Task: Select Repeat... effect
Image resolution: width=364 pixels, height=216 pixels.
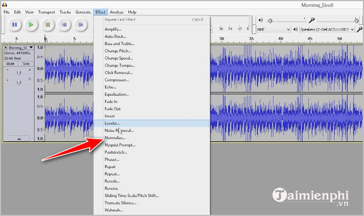Action: coord(152,174)
